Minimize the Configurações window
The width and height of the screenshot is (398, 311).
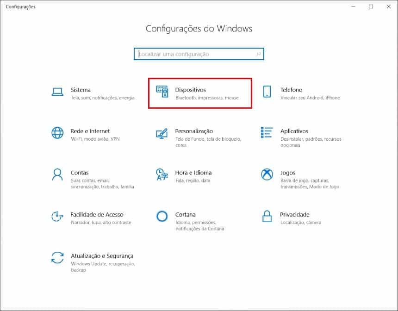coord(353,6)
